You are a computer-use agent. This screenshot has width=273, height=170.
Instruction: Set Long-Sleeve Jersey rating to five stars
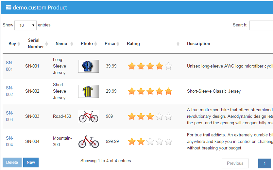coord(168,66)
